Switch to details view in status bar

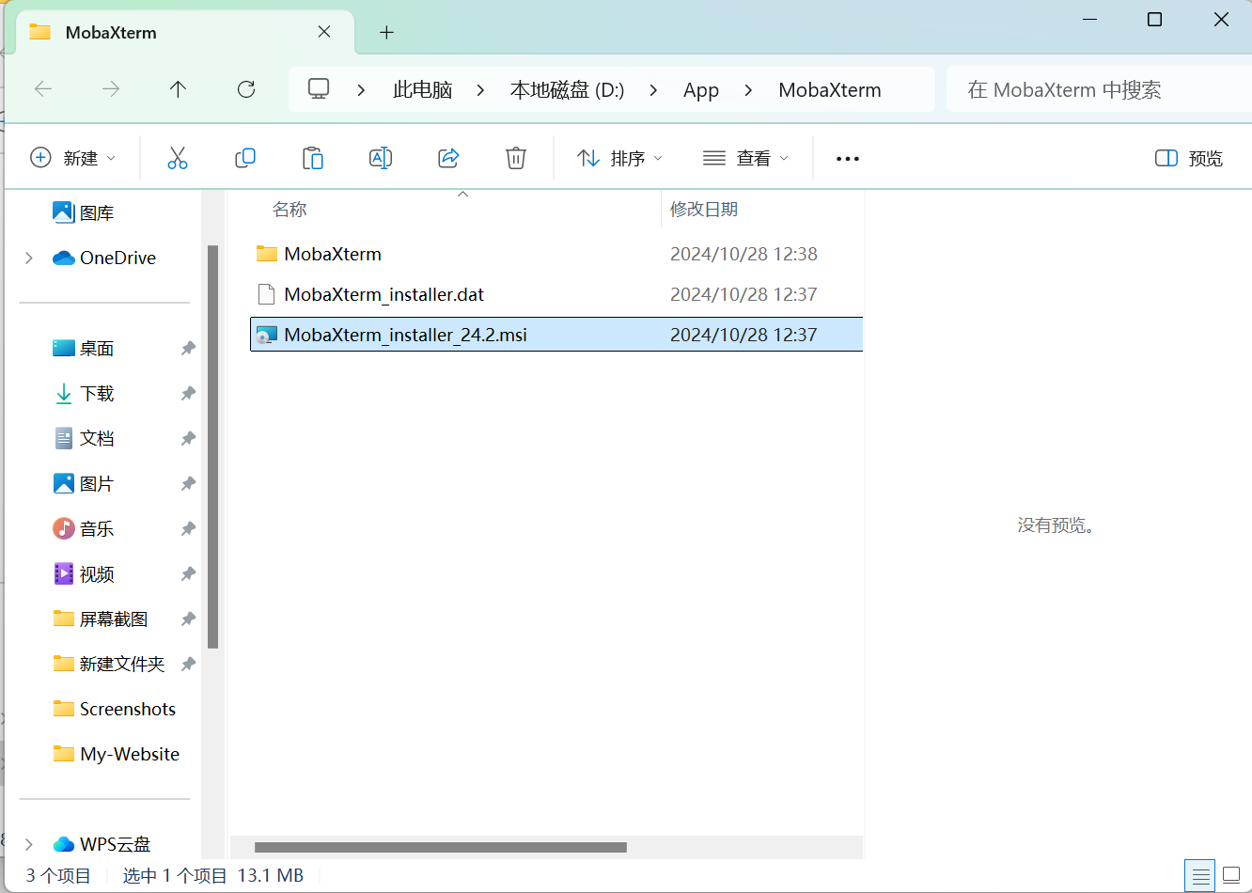click(x=1200, y=876)
